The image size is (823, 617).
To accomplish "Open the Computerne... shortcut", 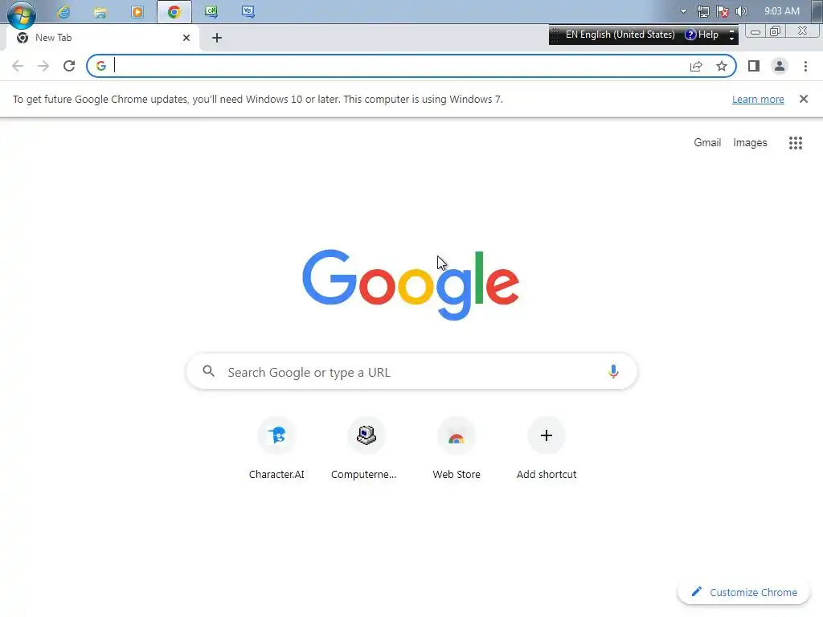I will [x=366, y=449].
